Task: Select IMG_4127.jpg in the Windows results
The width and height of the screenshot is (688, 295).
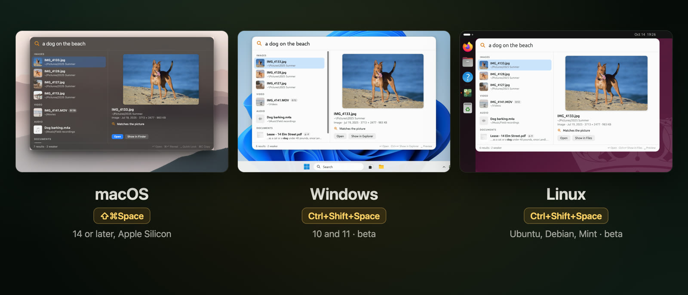Action: 290,85
